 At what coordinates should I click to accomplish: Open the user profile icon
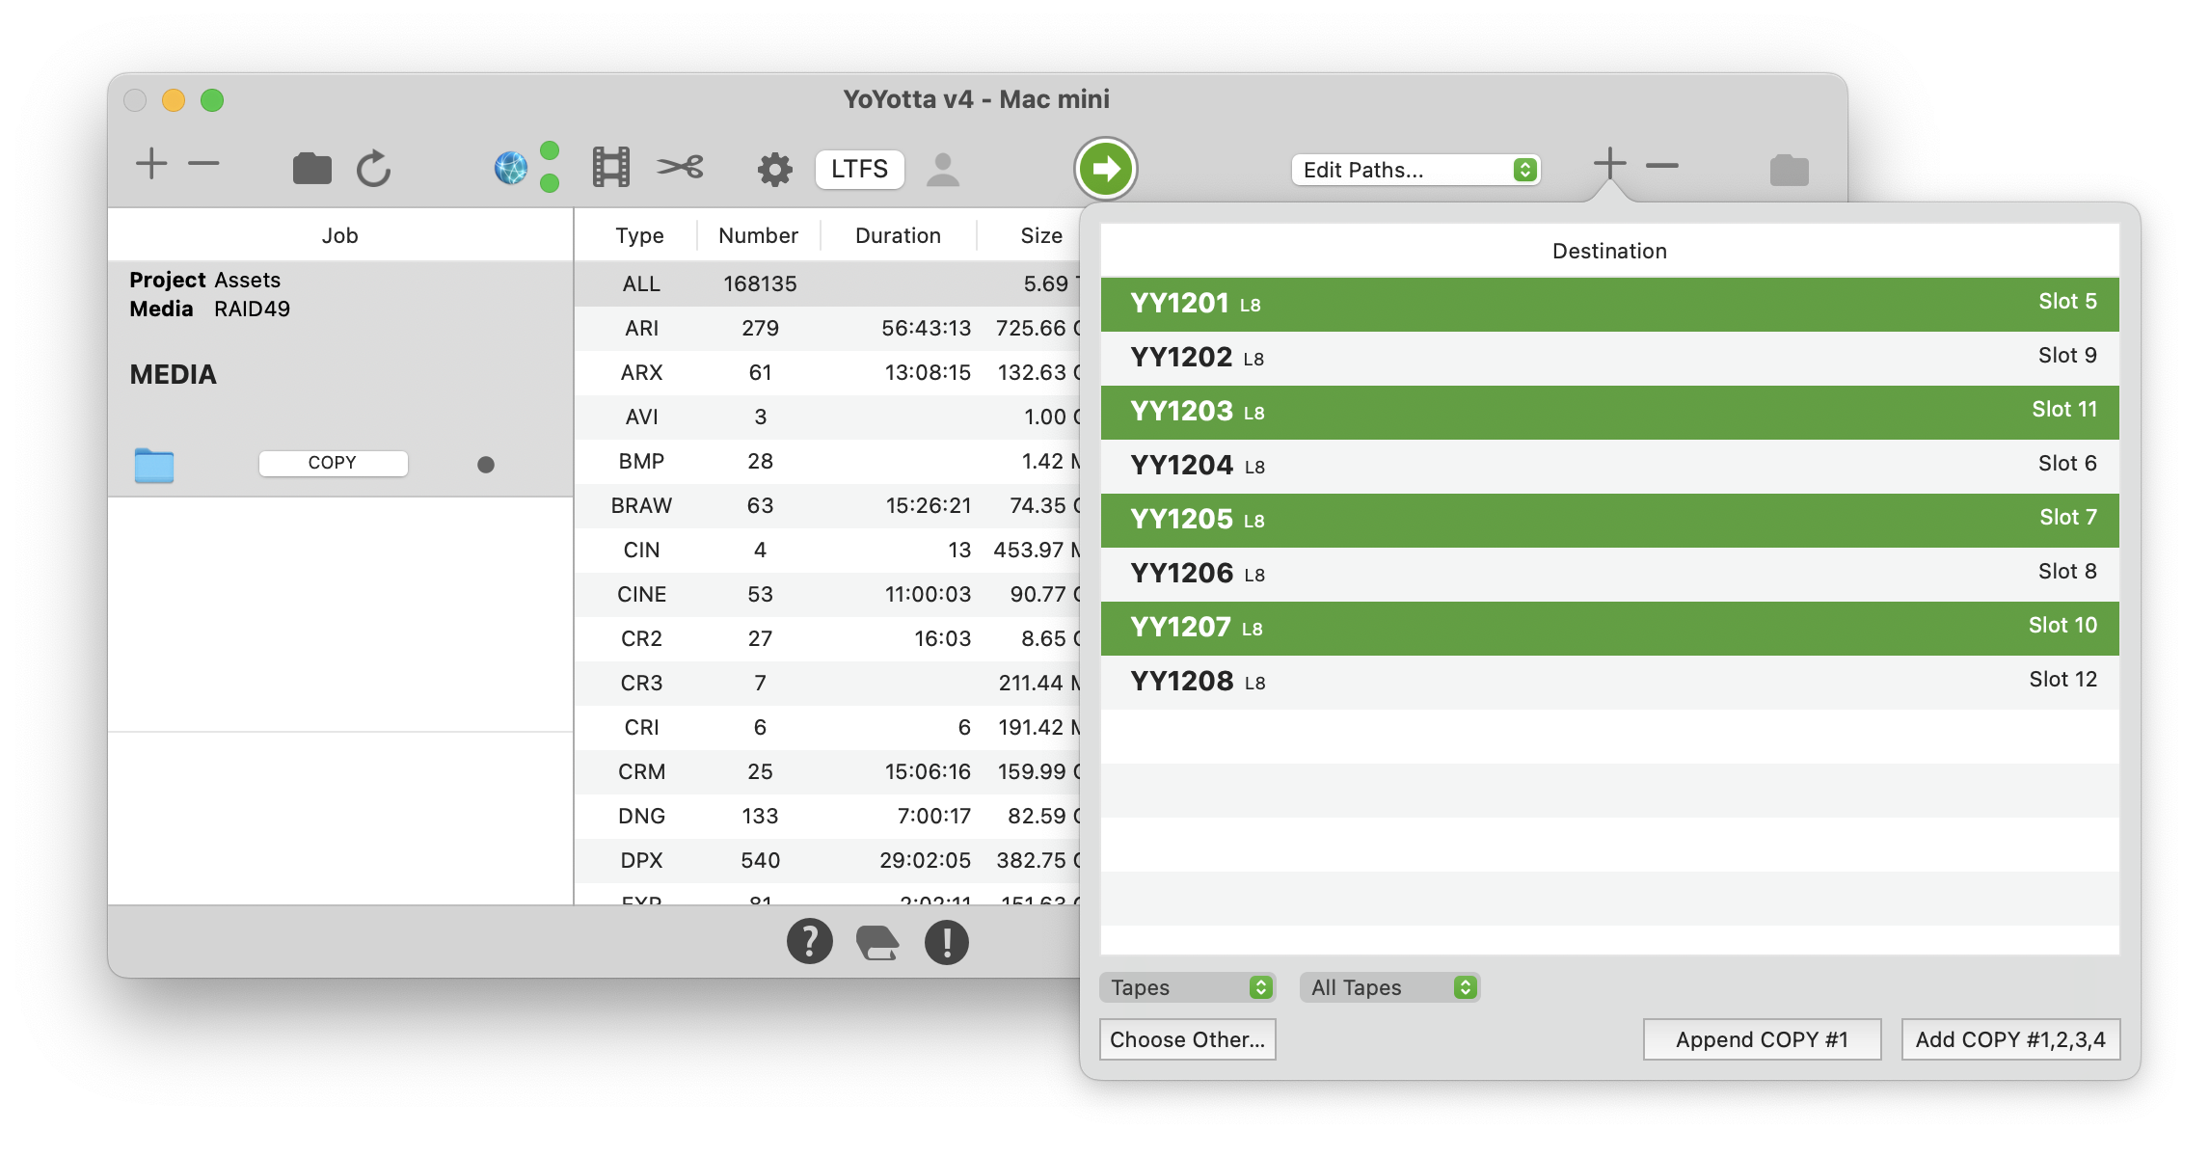tap(943, 170)
